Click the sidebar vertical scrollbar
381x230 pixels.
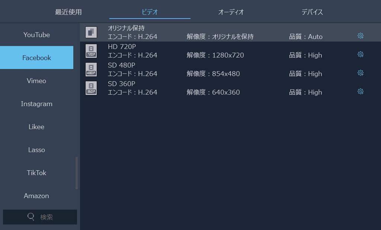point(77,173)
